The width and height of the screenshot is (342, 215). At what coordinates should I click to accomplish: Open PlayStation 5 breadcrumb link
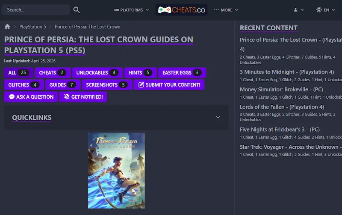(x=33, y=27)
